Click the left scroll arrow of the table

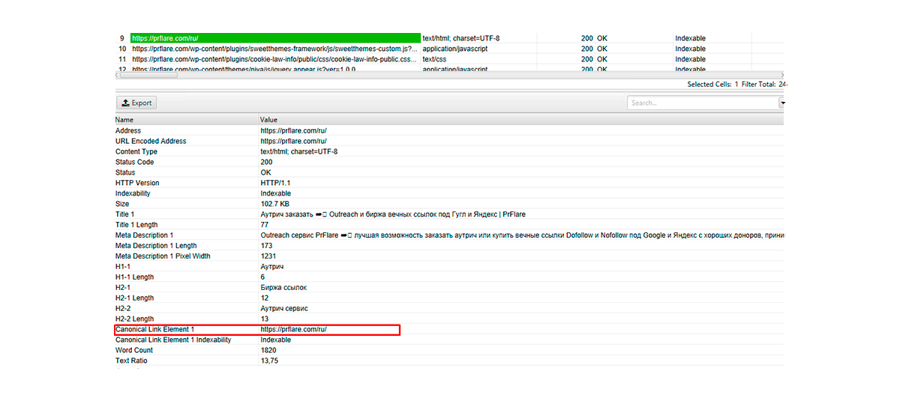118,75
